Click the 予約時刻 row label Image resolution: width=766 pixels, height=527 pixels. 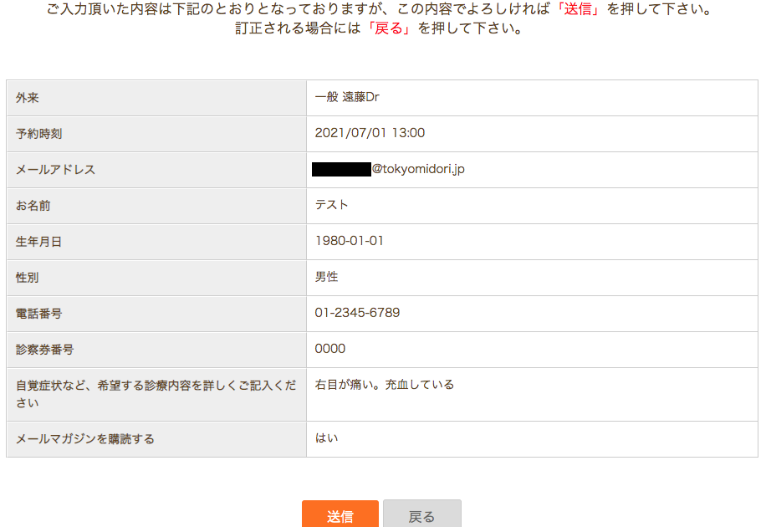pyautogui.click(x=38, y=134)
